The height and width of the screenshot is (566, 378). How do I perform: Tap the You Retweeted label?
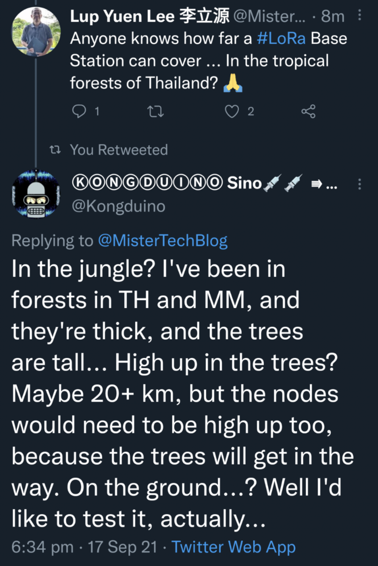119,150
